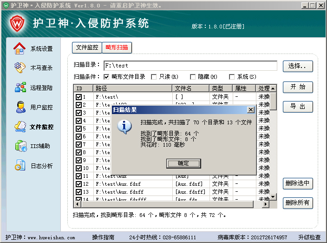
Task: Click the horizontal scrollbar thumb
Action: pos(167,204)
